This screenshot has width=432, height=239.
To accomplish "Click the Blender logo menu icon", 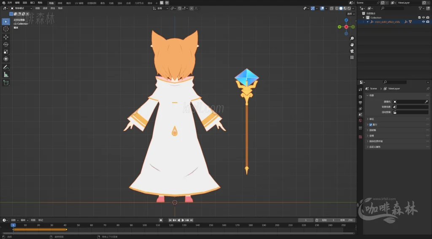I will click(x=3, y=3).
